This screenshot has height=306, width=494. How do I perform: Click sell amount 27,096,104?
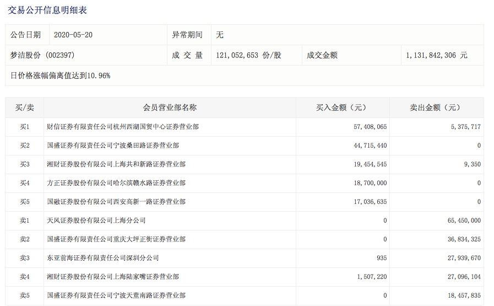coord(464,277)
